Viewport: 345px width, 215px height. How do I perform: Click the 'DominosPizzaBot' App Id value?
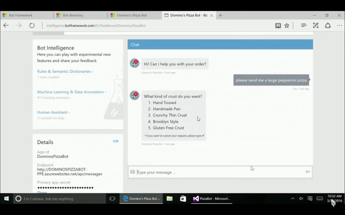pyautogui.click(x=53, y=156)
